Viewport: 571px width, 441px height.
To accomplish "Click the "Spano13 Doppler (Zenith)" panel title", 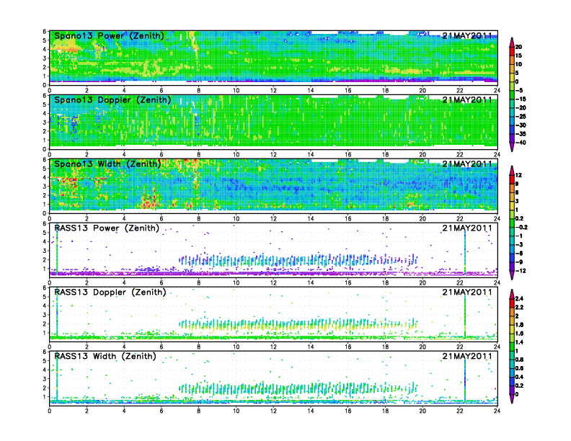I will 112,100.
